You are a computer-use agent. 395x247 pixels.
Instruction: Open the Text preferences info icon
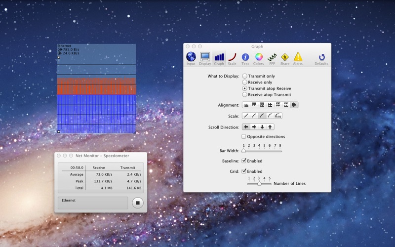[245, 57]
